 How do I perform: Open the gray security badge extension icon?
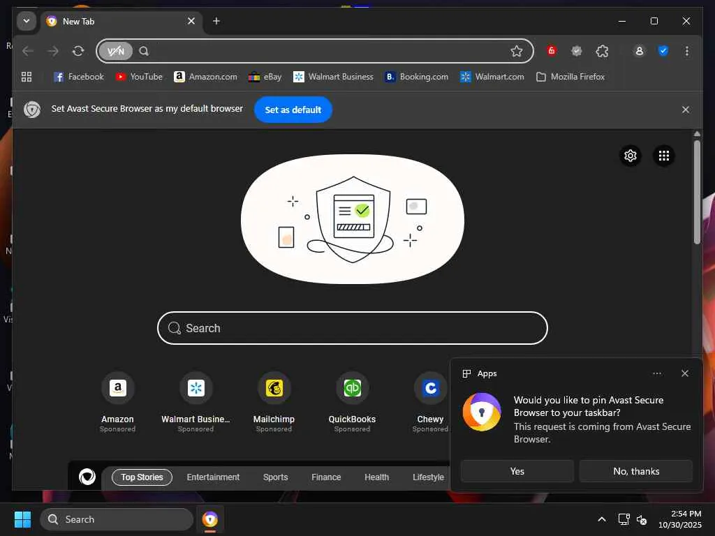pos(576,51)
